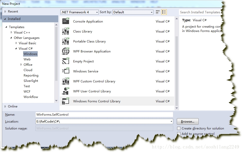
Task: Click the tree pane vertical scrollbar thumb
Action: (56, 54)
